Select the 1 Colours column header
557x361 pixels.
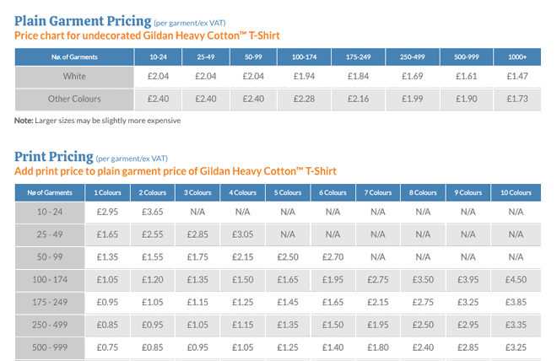click(x=107, y=192)
